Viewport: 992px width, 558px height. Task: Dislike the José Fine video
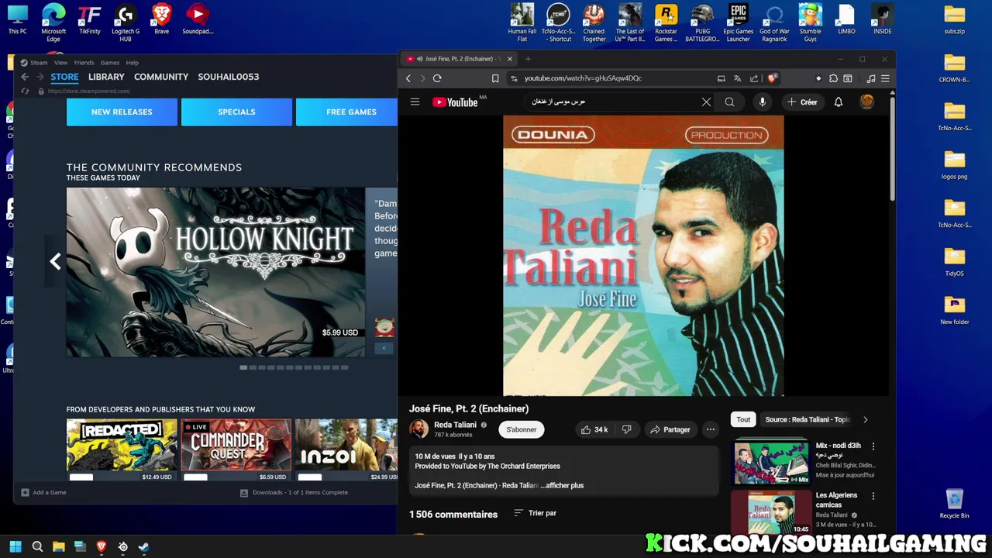[x=627, y=429]
